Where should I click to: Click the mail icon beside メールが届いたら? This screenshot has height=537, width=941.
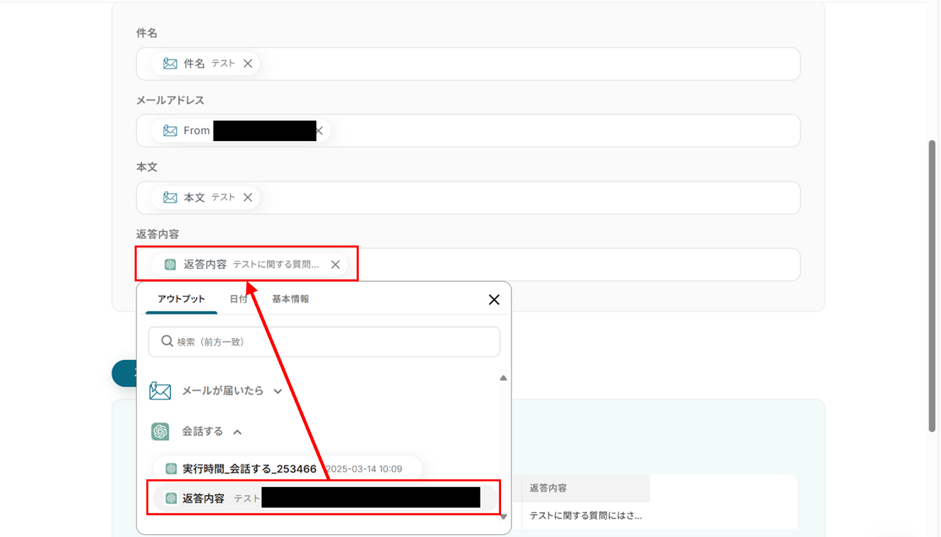(x=160, y=391)
